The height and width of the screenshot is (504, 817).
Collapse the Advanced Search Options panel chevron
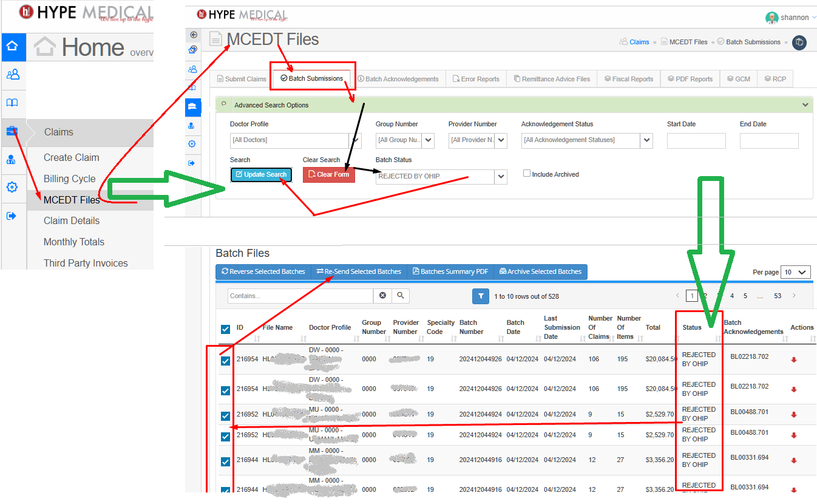805,105
